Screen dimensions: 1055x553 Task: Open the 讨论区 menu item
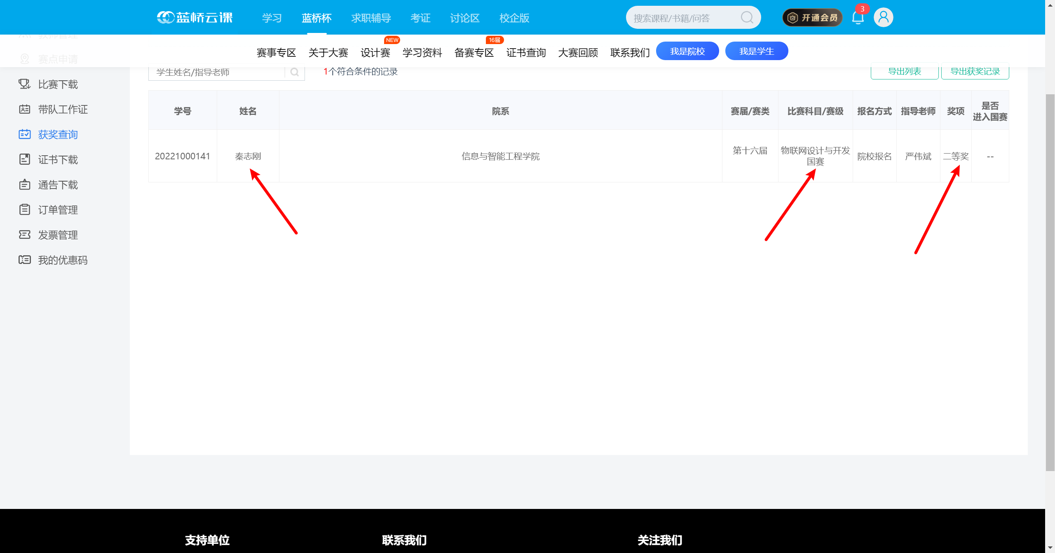464,18
